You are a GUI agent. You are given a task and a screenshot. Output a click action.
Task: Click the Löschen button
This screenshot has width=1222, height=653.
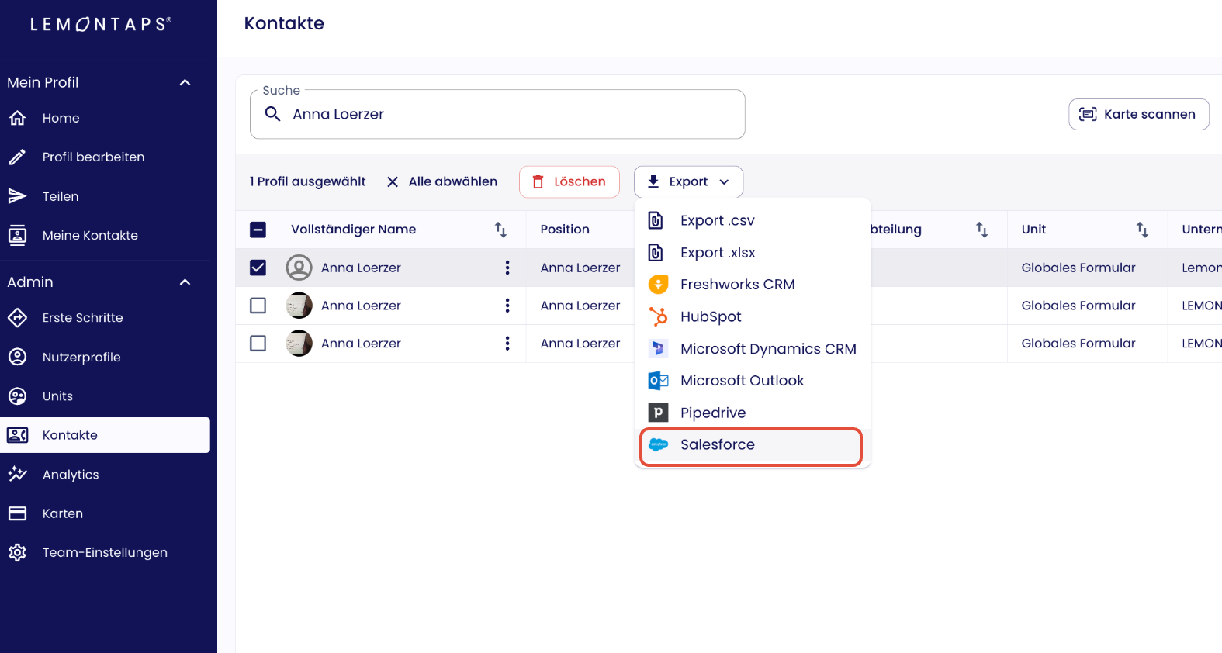569,181
